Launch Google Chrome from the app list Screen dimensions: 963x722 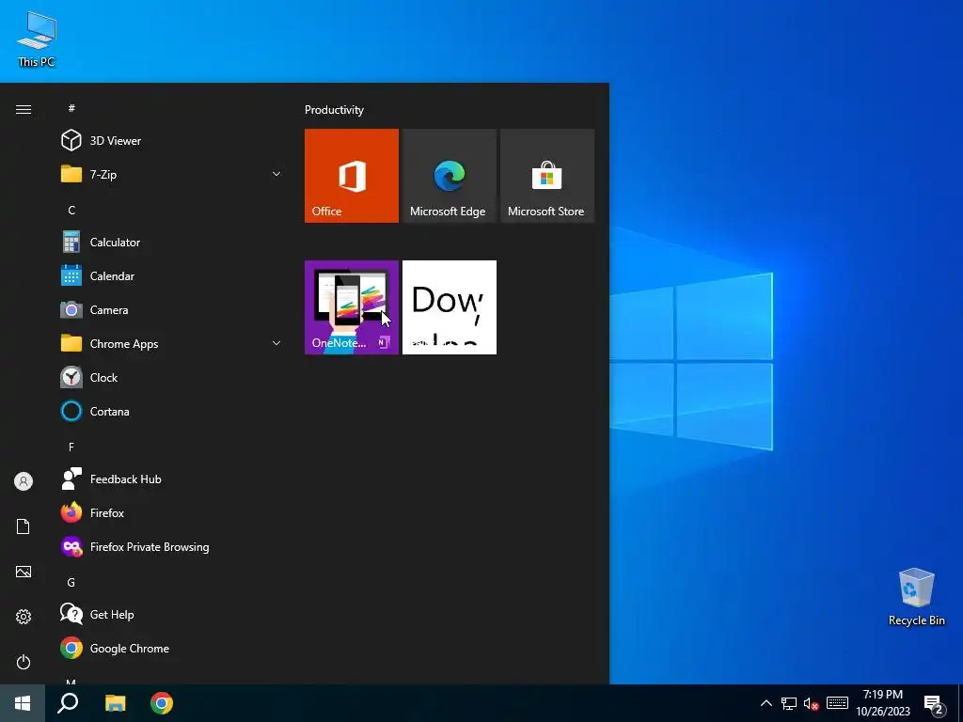172,648
